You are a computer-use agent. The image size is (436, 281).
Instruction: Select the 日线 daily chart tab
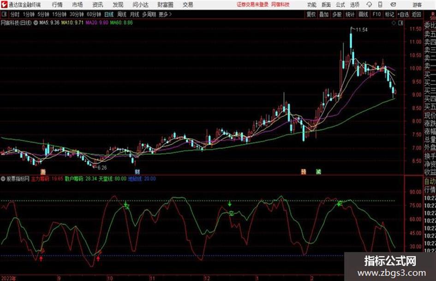tap(109, 14)
